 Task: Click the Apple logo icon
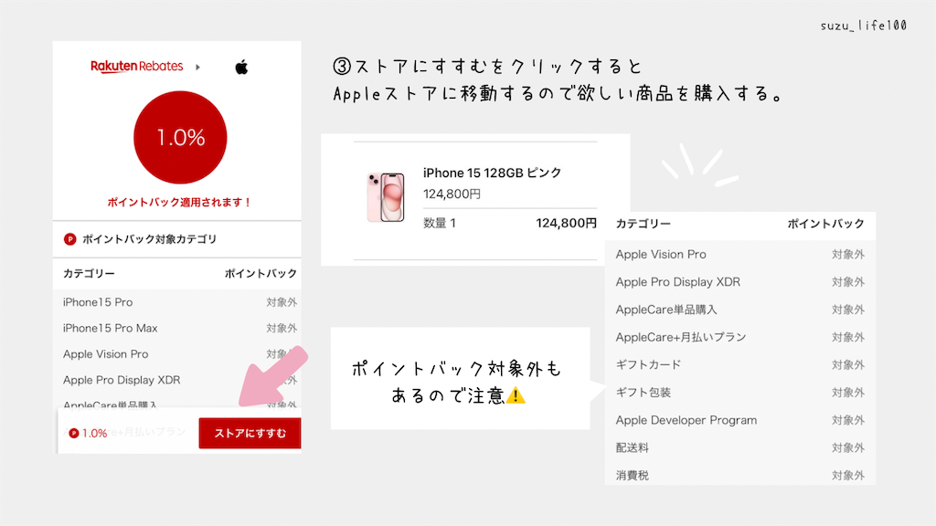(241, 67)
